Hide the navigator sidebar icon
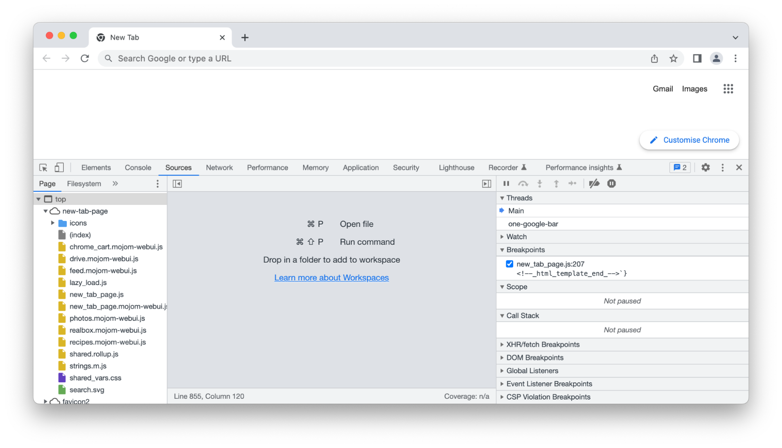This screenshot has height=448, width=782. (x=177, y=184)
